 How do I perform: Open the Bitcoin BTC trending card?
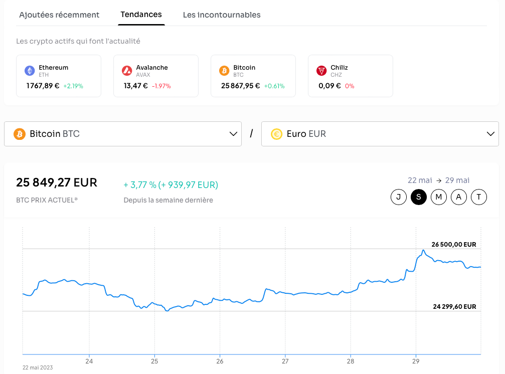click(x=253, y=76)
